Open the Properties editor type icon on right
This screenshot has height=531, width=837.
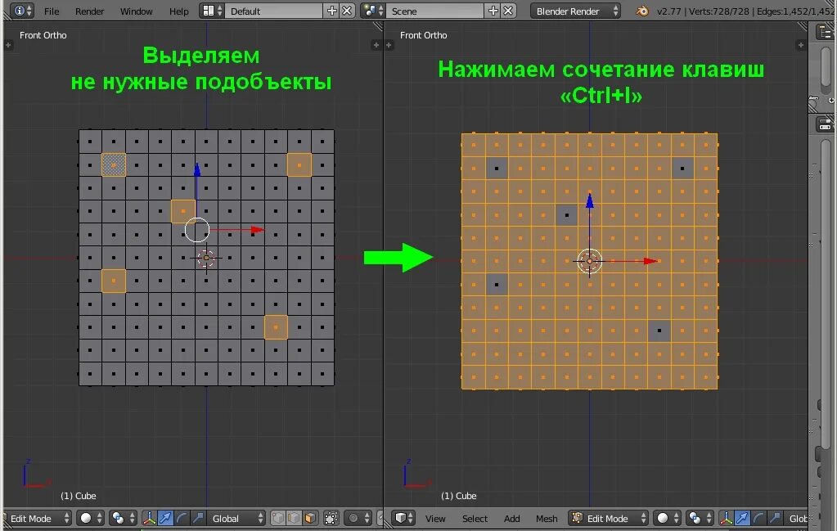[826, 125]
